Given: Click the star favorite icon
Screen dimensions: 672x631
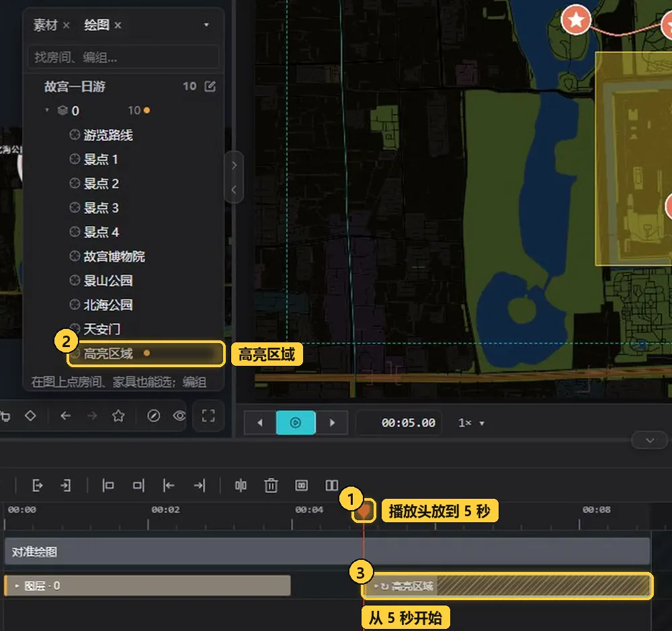Looking at the screenshot, I should 118,416.
